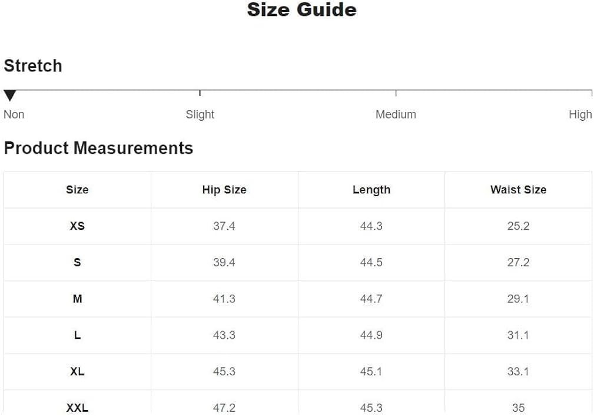Select the Medium stretch level label
Image resolution: width=594 pixels, height=416 pixels.
[396, 114]
